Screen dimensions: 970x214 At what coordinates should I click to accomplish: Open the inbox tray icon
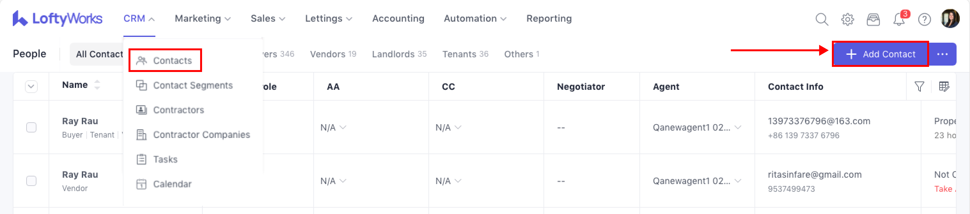[873, 19]
